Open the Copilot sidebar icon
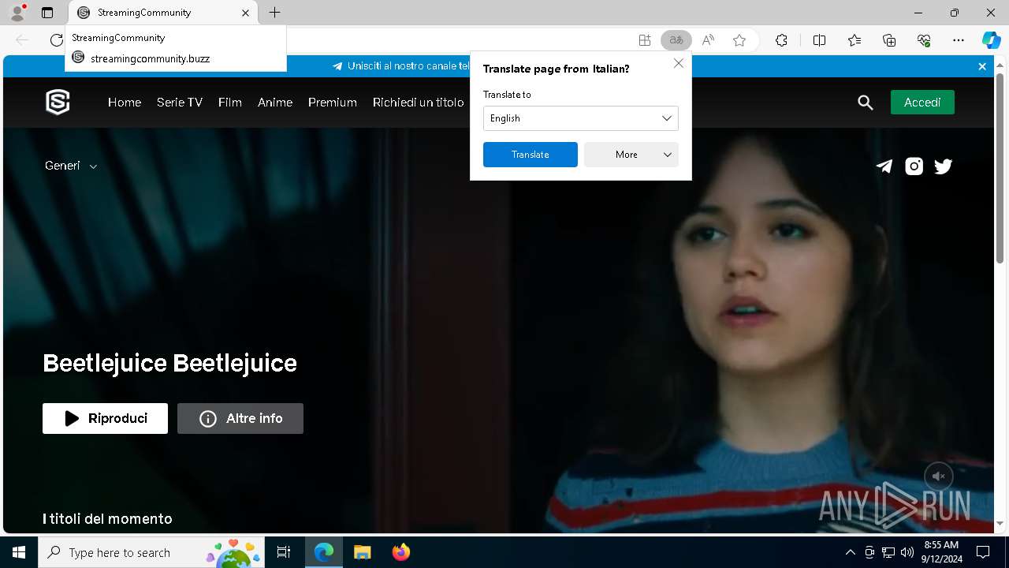The height and width of the screenshot is (568, 1009). coord(991,40)
